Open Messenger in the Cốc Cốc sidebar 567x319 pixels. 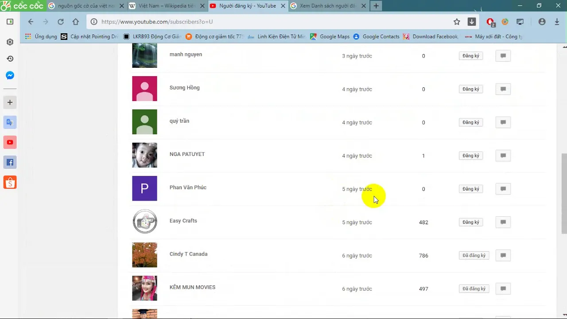(x=10, y=75)
